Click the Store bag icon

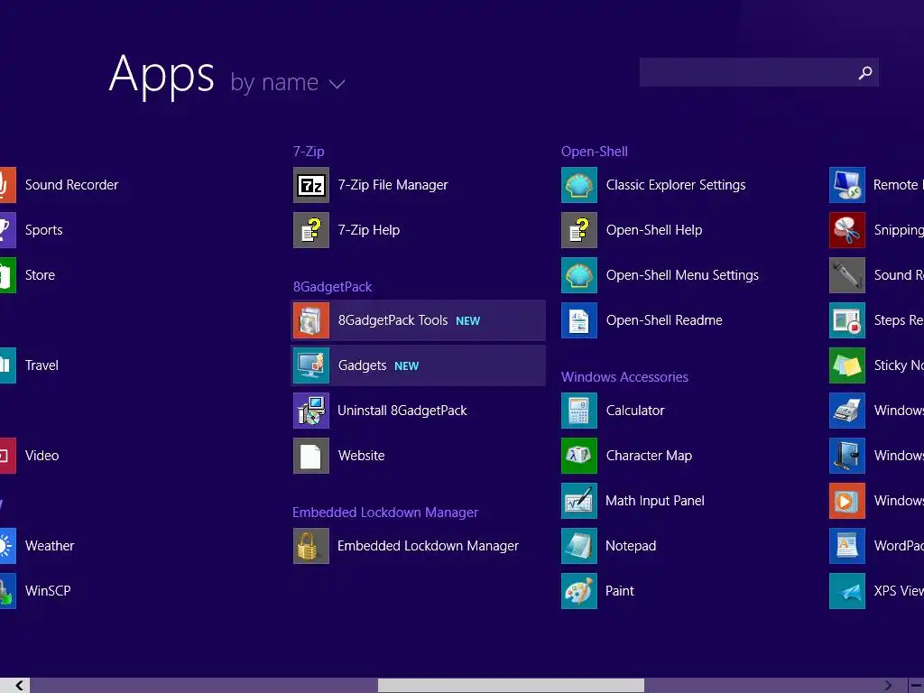coord(7,275)
